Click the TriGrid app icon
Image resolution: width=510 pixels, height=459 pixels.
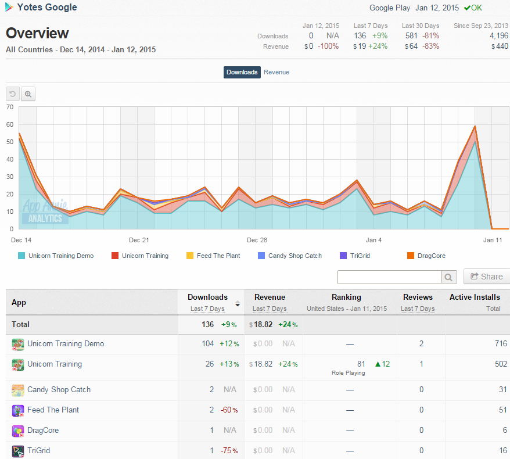tap(18, 451)
